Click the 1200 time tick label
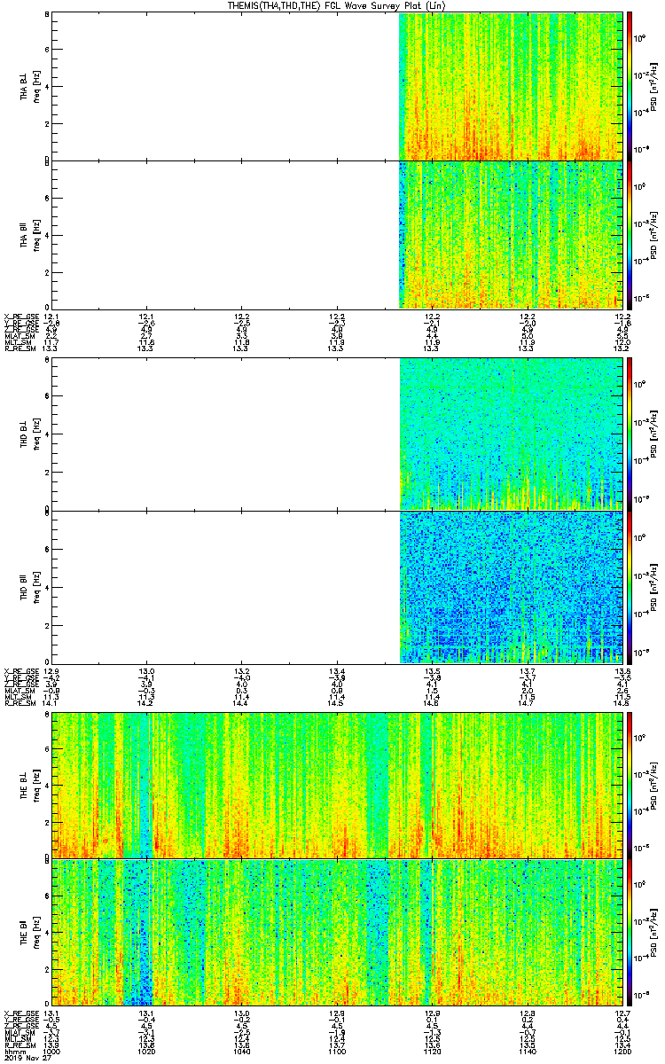665x1064 pixels. [622, 1050]
